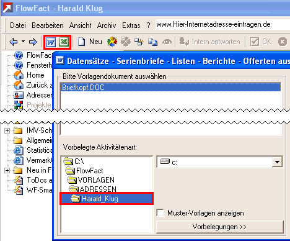Open the FlowFact help tree item
This screenshot has height=241, width=290.
(33, 55)
